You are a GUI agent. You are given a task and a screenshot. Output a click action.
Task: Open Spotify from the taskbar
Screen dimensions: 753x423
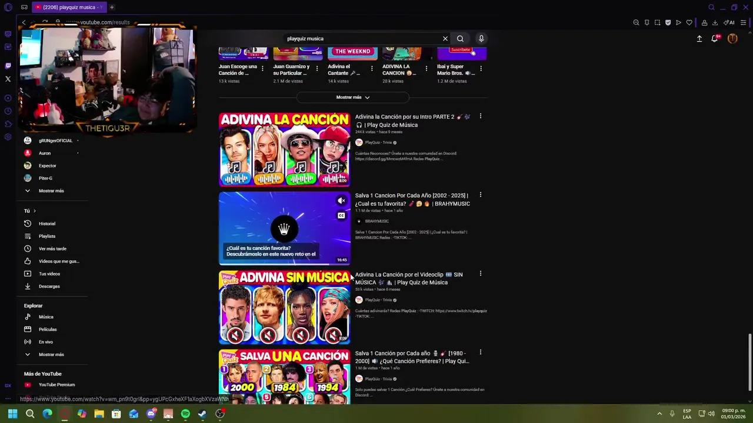click(185, 414)
